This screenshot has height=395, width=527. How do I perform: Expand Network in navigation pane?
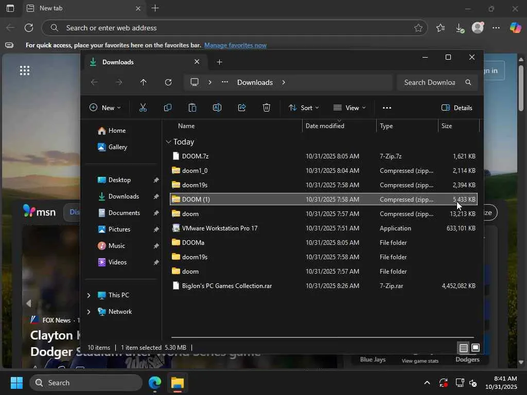(89, 312)
